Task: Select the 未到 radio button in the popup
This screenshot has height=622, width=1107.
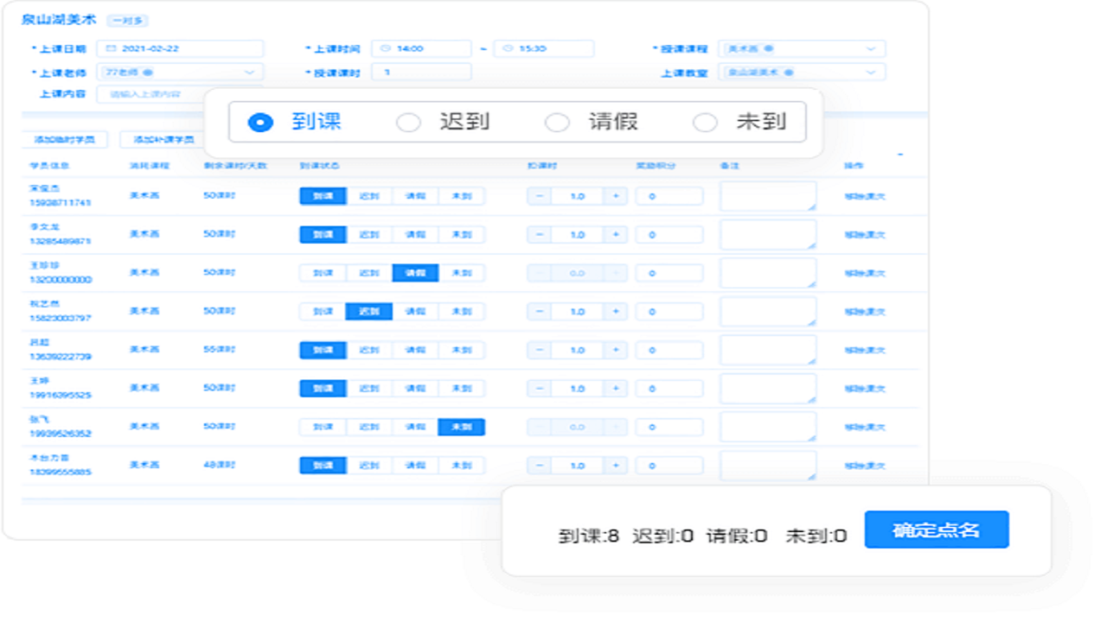Action: [x=705, y=122]
